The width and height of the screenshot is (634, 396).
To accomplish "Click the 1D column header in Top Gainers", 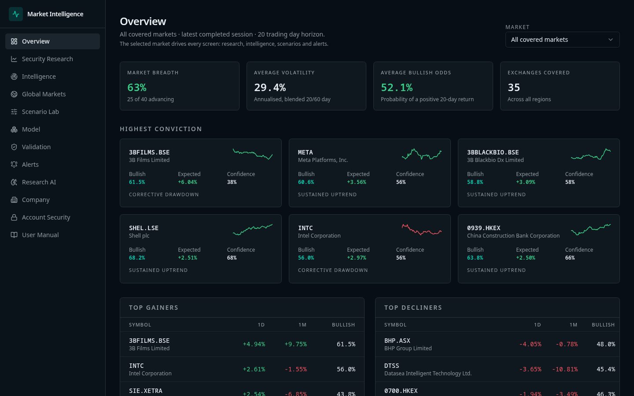I will coord(261,325).
